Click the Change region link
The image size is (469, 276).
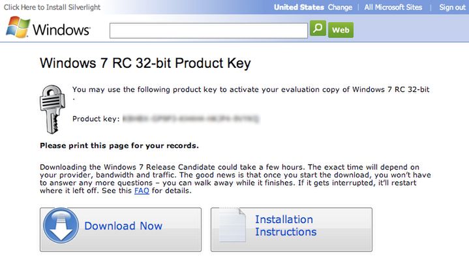coord(340,7)
